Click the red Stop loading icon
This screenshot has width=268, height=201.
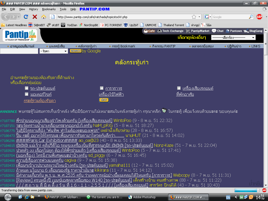tap(35, 17)
